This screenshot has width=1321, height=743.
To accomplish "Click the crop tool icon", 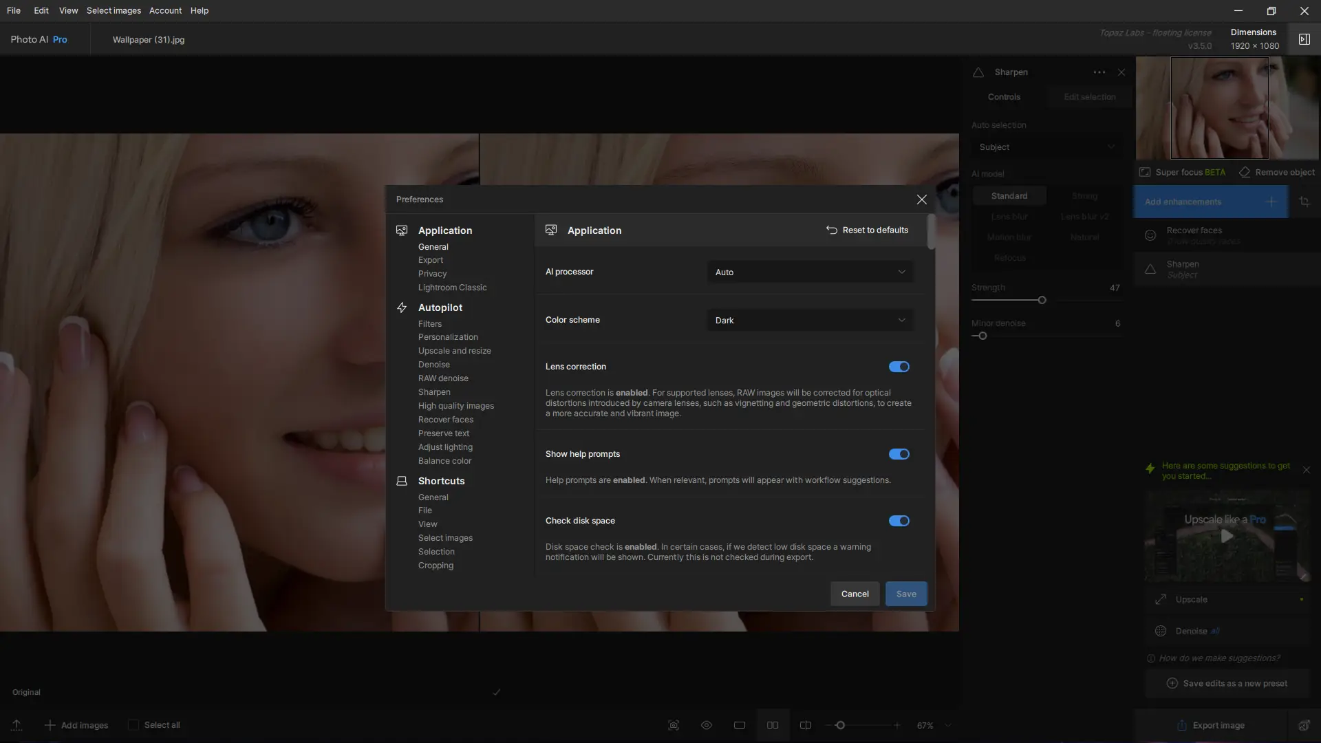I will [1304, 202].
